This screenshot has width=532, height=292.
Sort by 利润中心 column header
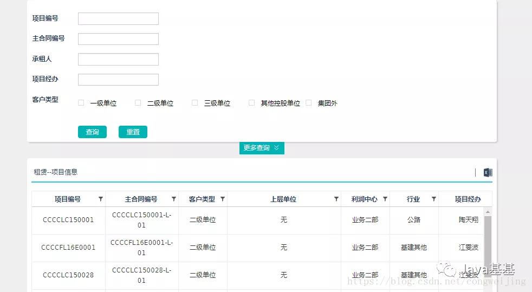365,199
